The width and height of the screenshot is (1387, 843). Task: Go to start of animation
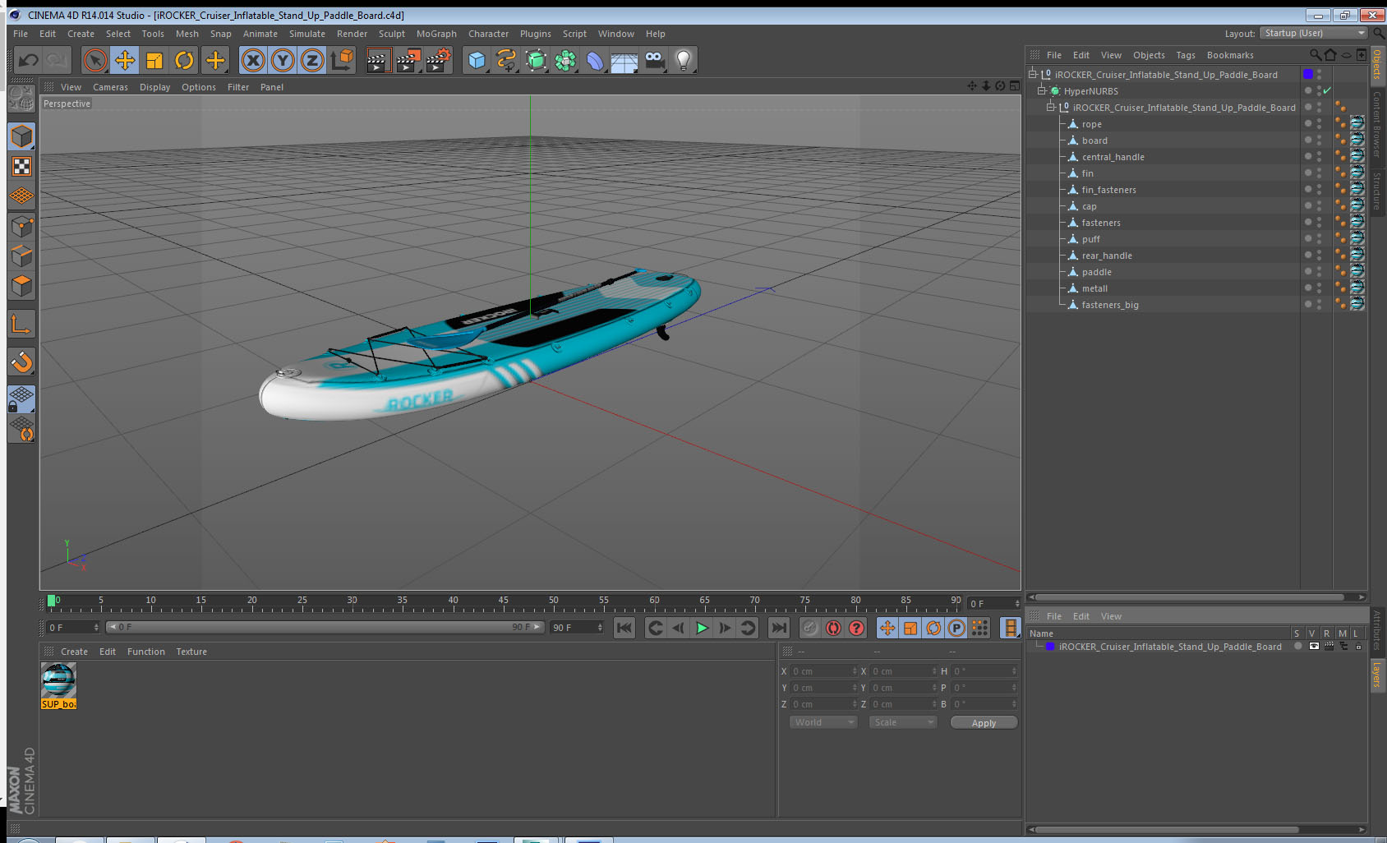[624, 628]
